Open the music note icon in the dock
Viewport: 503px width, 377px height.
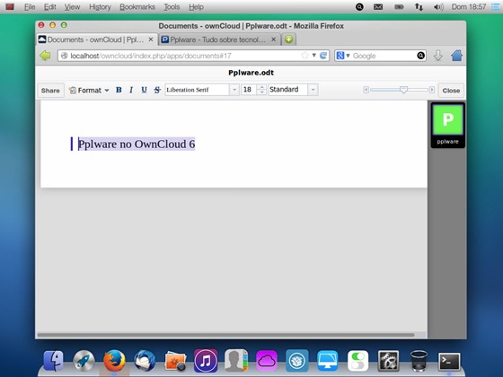coord(206,361)
